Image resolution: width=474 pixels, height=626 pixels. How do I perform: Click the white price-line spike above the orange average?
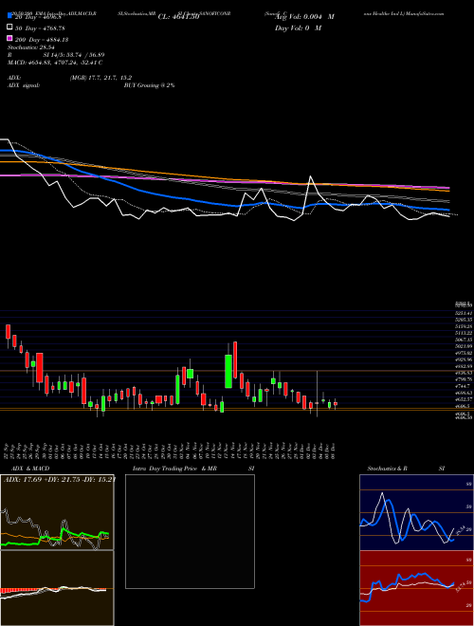click(x=310, y=182)
